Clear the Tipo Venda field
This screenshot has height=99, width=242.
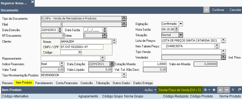click(x=224, y=51)
